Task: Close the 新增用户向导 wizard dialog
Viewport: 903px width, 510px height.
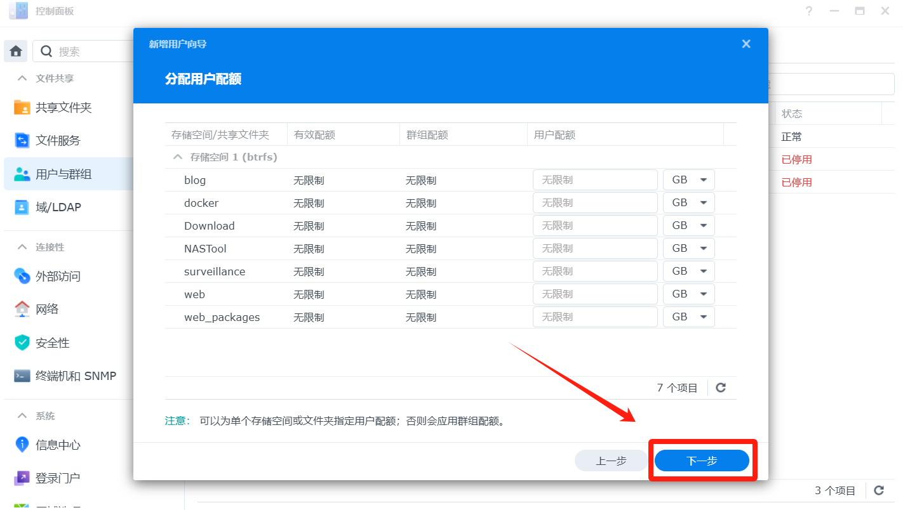Action: tap(746, 44)
